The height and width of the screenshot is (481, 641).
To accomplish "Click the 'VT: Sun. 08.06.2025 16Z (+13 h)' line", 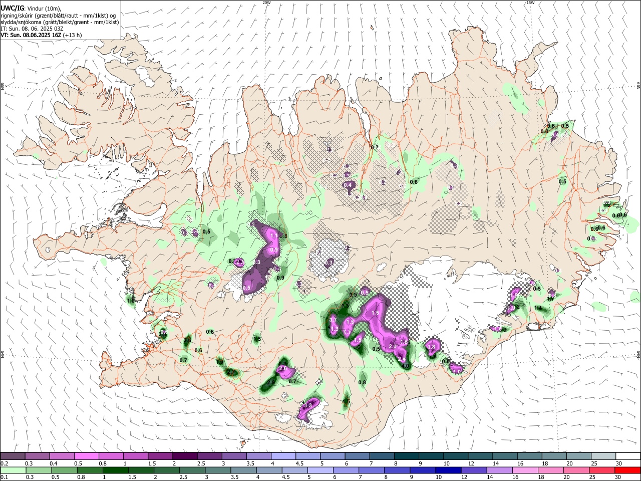I will tap(41, 35).
